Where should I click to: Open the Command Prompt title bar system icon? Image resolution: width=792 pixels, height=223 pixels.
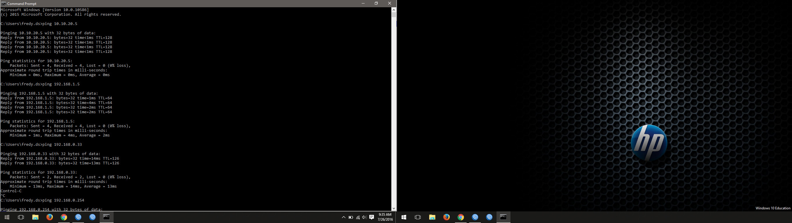[x=3, y=3]
